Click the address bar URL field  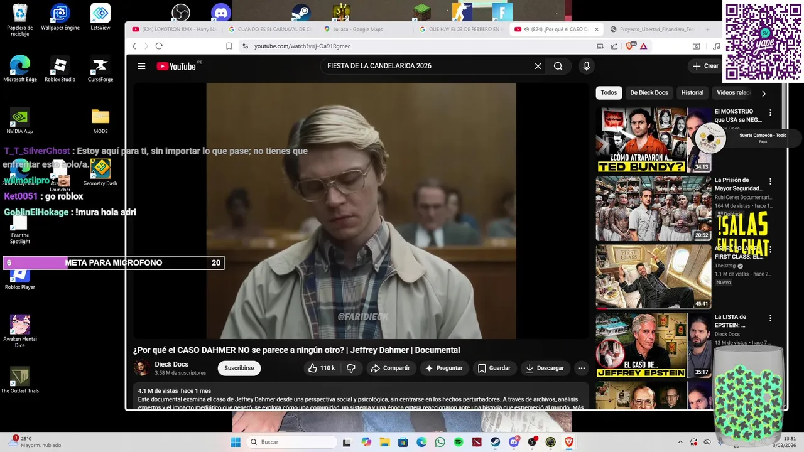[x=415, y=46]
